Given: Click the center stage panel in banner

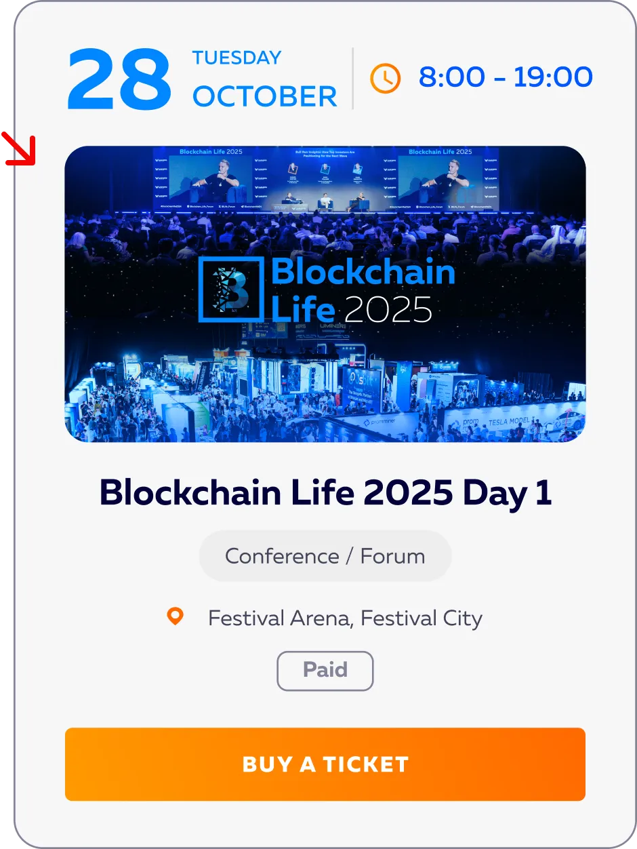Looking at the screenshot, I should click(x=325, y=180).
